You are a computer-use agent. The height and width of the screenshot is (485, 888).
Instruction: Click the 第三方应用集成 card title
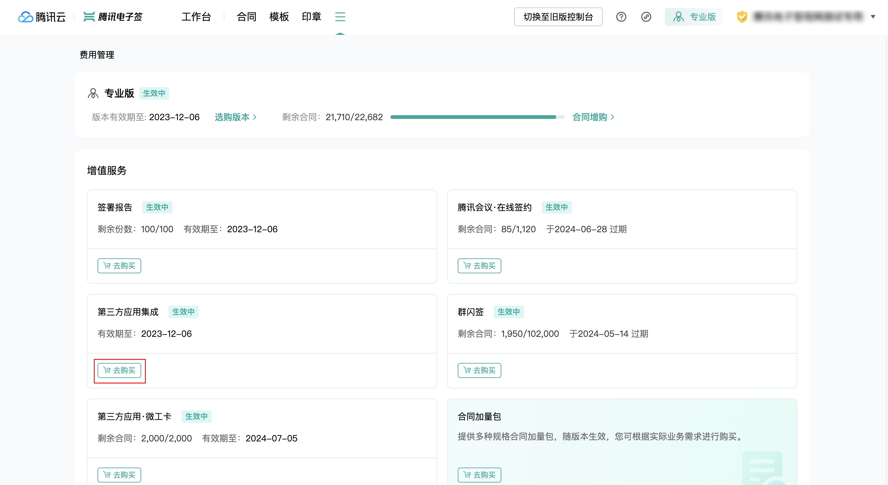[128, 312]
